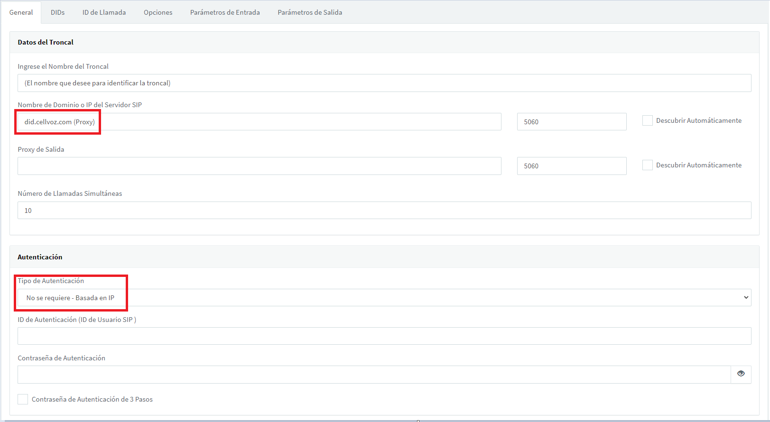Viewport: 770px width, 422px height.
Task: Open the Tipo de Autenticación dropdown
Action: [384, 298]
